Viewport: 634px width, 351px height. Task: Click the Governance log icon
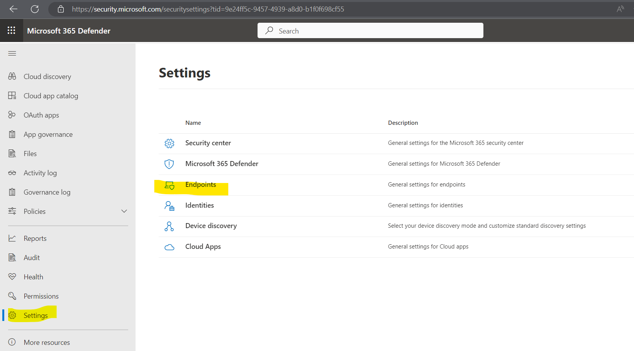(x=12, y=192)
